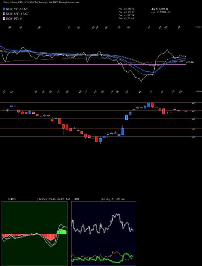Select the 'DOW MT: 57.67' legend text
The width and height of the screenshot is (202, 266).
coord(17,14)
